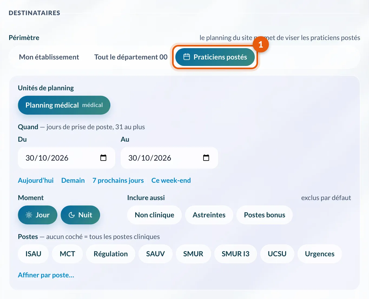Toggle the Jour moment chip
The height and width of the screenshot is (299, 369).
(38, 215)
